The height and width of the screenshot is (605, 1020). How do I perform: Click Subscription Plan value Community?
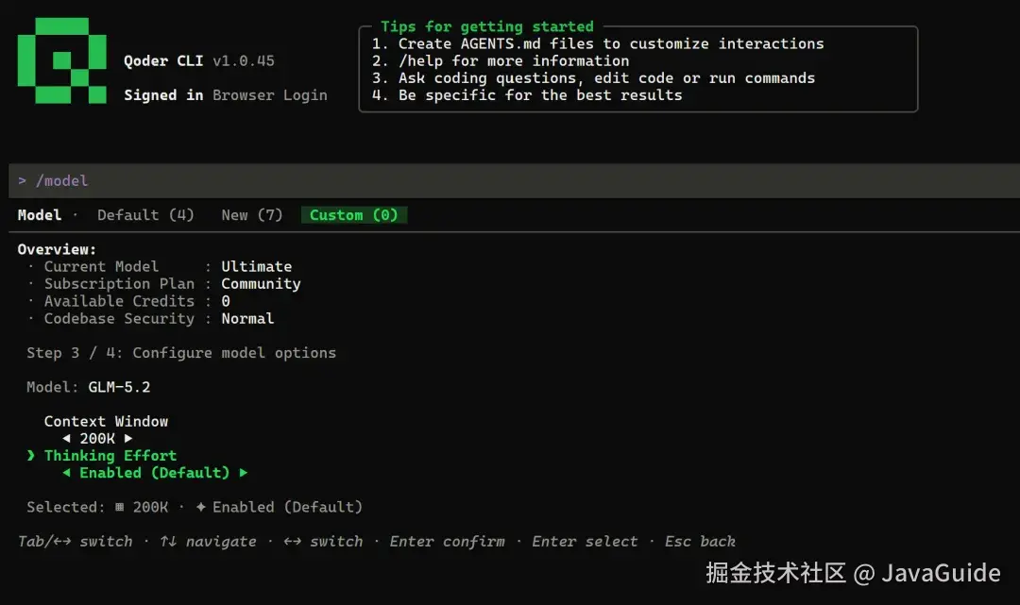coord(261,284)
